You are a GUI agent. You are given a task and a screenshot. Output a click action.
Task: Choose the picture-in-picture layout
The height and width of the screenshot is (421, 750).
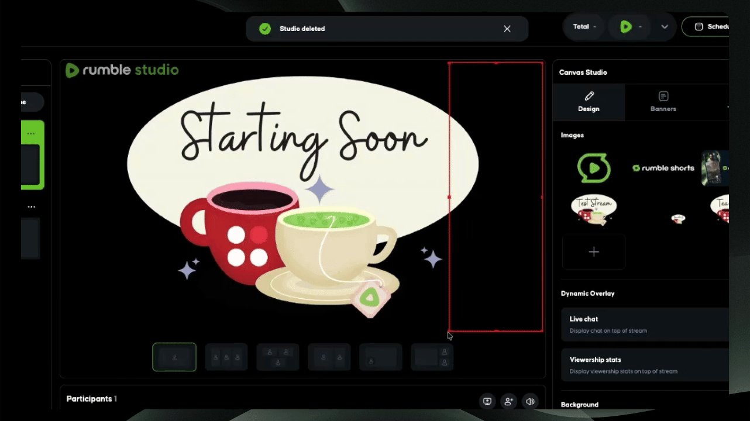click(x=380, y=357)
